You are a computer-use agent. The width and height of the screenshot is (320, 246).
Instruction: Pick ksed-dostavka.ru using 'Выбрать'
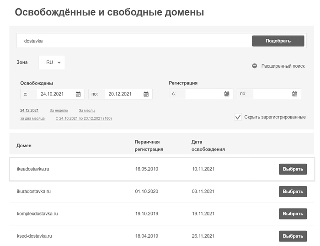(293, 236)
